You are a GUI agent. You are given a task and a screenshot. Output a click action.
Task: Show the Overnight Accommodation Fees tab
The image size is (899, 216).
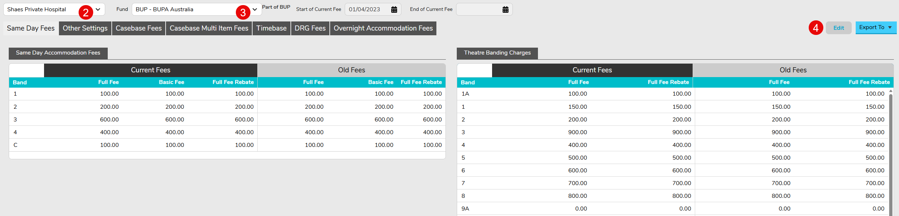click(383, 28)
